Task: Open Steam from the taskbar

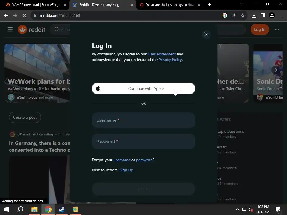Action: coord(62,209)
